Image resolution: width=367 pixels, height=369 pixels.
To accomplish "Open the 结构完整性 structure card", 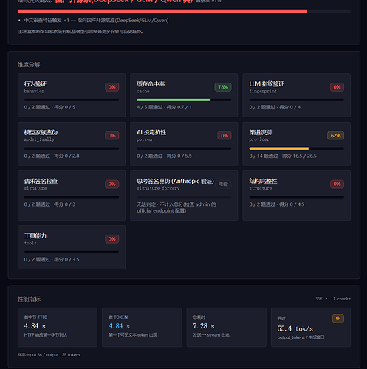I will point(297,196).
